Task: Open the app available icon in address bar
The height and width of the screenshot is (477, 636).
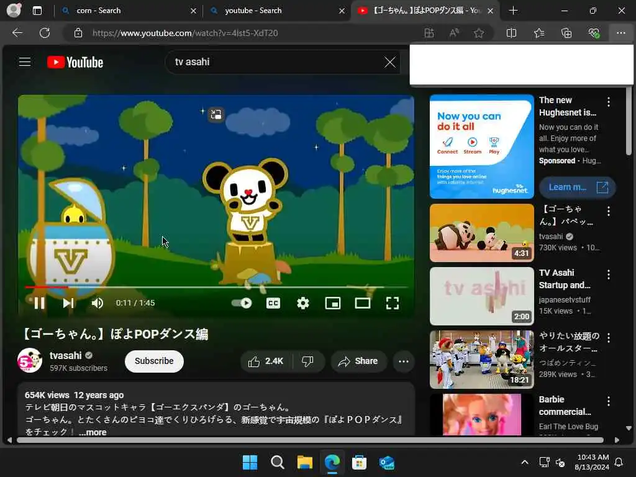Action: [x=429, y=33]
